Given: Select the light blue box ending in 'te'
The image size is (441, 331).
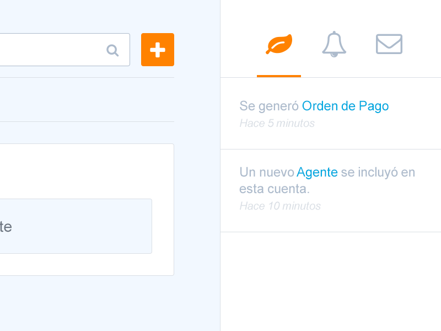Looking at the screenshot, I should pos(76,226).
